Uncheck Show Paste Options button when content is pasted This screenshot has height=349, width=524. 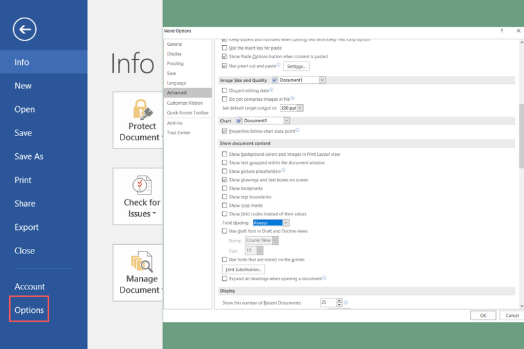[x=225, y=56]
